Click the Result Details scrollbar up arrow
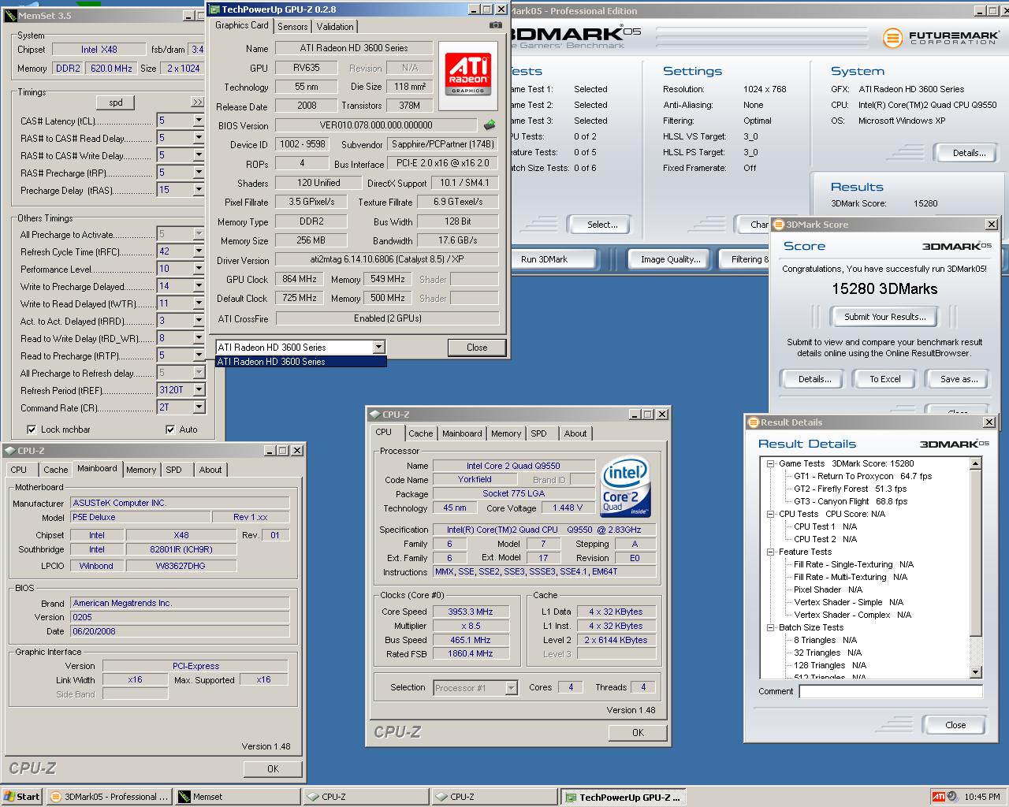 (975, 463)
